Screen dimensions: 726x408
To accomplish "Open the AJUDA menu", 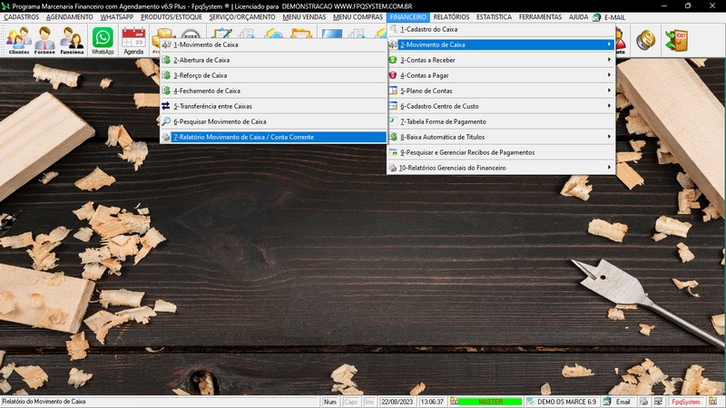I will click(578, 17).
